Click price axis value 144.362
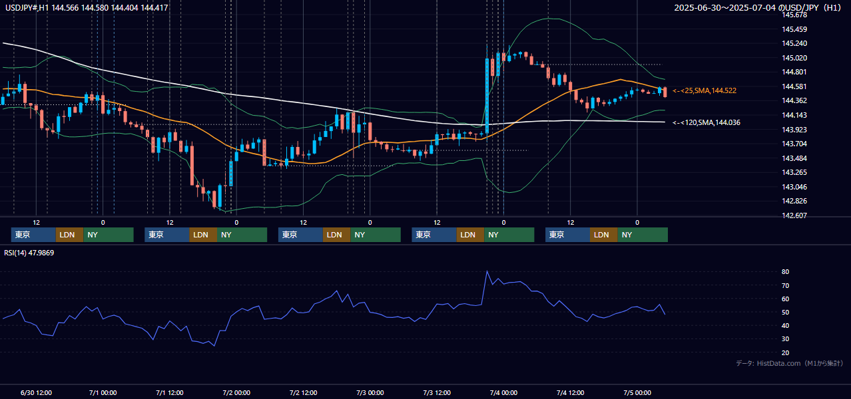This screenshot has height=399, width=851. click(794, 101)
